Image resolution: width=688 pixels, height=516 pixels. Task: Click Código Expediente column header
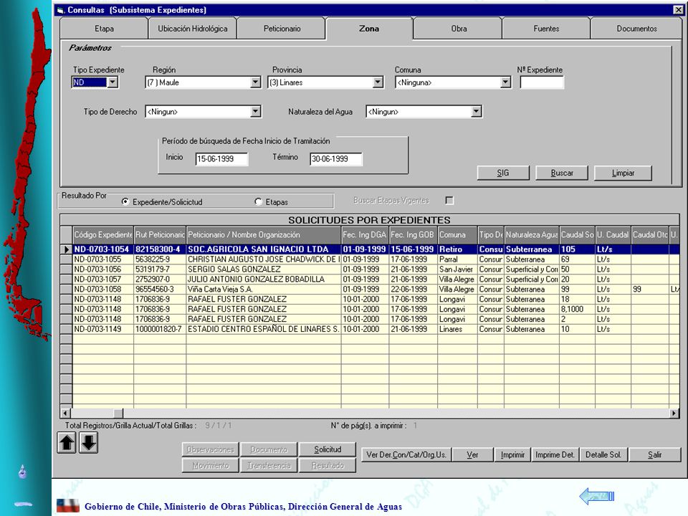[103, 235]
